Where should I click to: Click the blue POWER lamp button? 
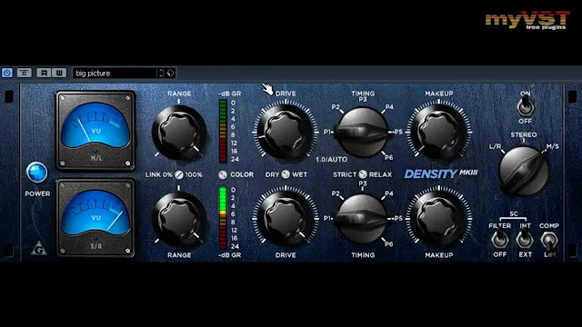click(x=37, y=173)
